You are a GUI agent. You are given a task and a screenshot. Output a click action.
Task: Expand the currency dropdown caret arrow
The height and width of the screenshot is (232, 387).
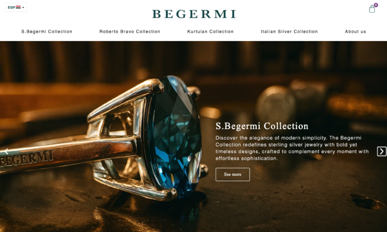pos(23,8)
